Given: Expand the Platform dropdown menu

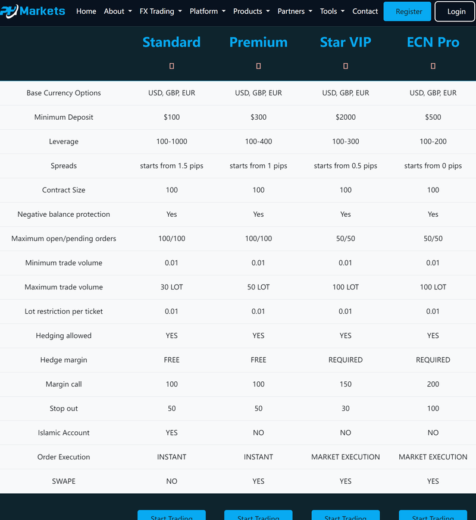Looking at the screenshot, I should click(208, 11).
